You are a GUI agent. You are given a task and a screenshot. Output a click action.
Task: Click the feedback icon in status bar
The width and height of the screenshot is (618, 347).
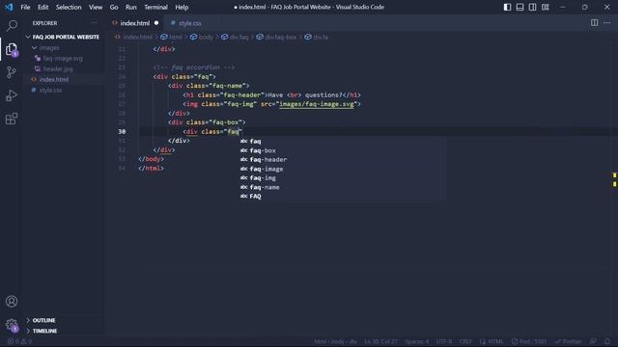[x=593, y=341]
